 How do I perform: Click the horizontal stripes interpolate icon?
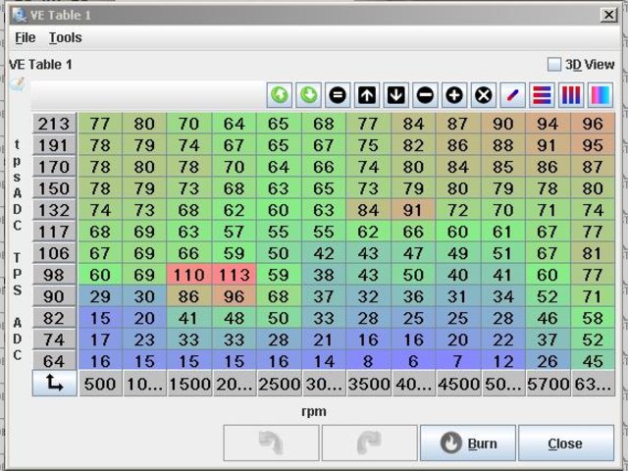click(x=542, y=95)
